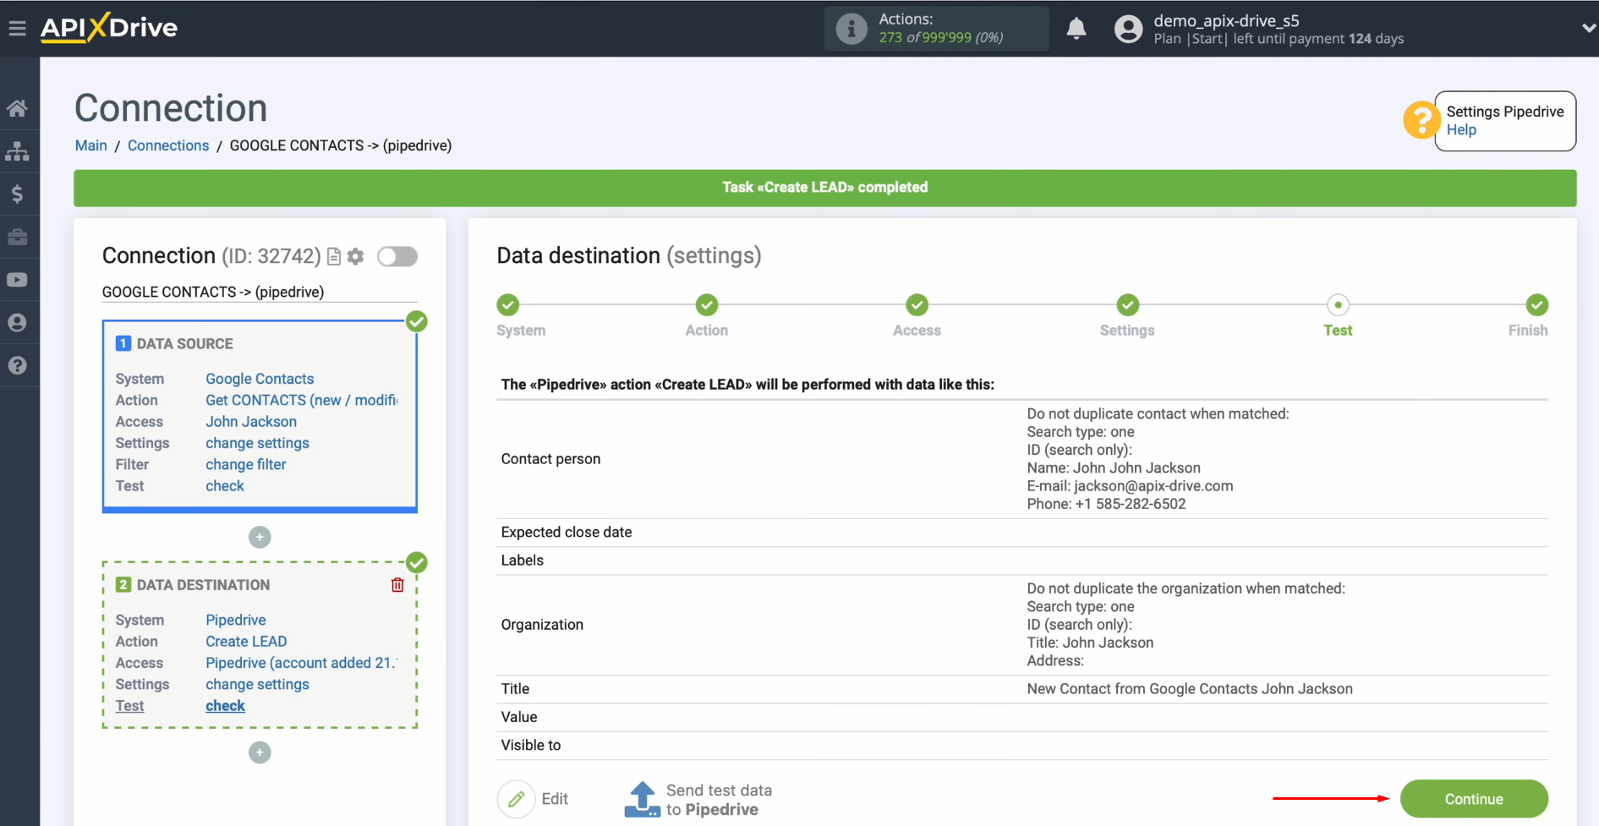The image size is (1599, 826).
Task: Open the YouTube icon in the sidebar
Action: (x=18, y=279)
